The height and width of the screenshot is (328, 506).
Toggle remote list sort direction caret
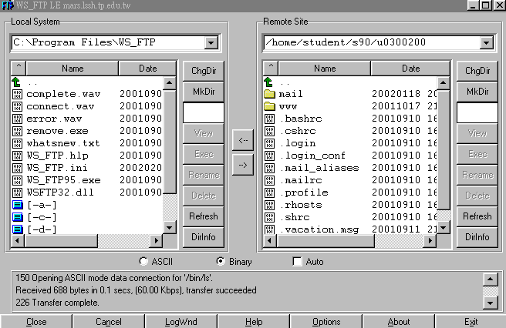coord(271,68)
